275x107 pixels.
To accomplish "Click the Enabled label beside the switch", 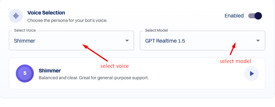I will coord(234,16).
